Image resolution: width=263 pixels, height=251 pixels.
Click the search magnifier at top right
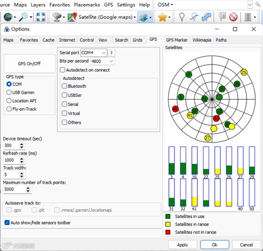pos(258,4)
